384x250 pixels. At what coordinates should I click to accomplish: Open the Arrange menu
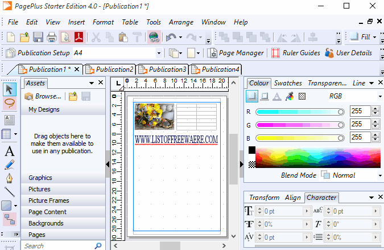[181, 22]
